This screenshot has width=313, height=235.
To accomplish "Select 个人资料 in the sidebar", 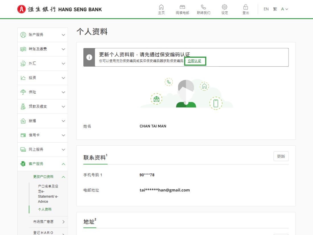I will tap(45, 209).
